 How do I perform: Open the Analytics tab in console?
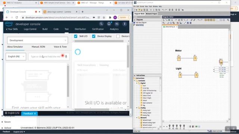pyautogui.click(x=114, y=29)
